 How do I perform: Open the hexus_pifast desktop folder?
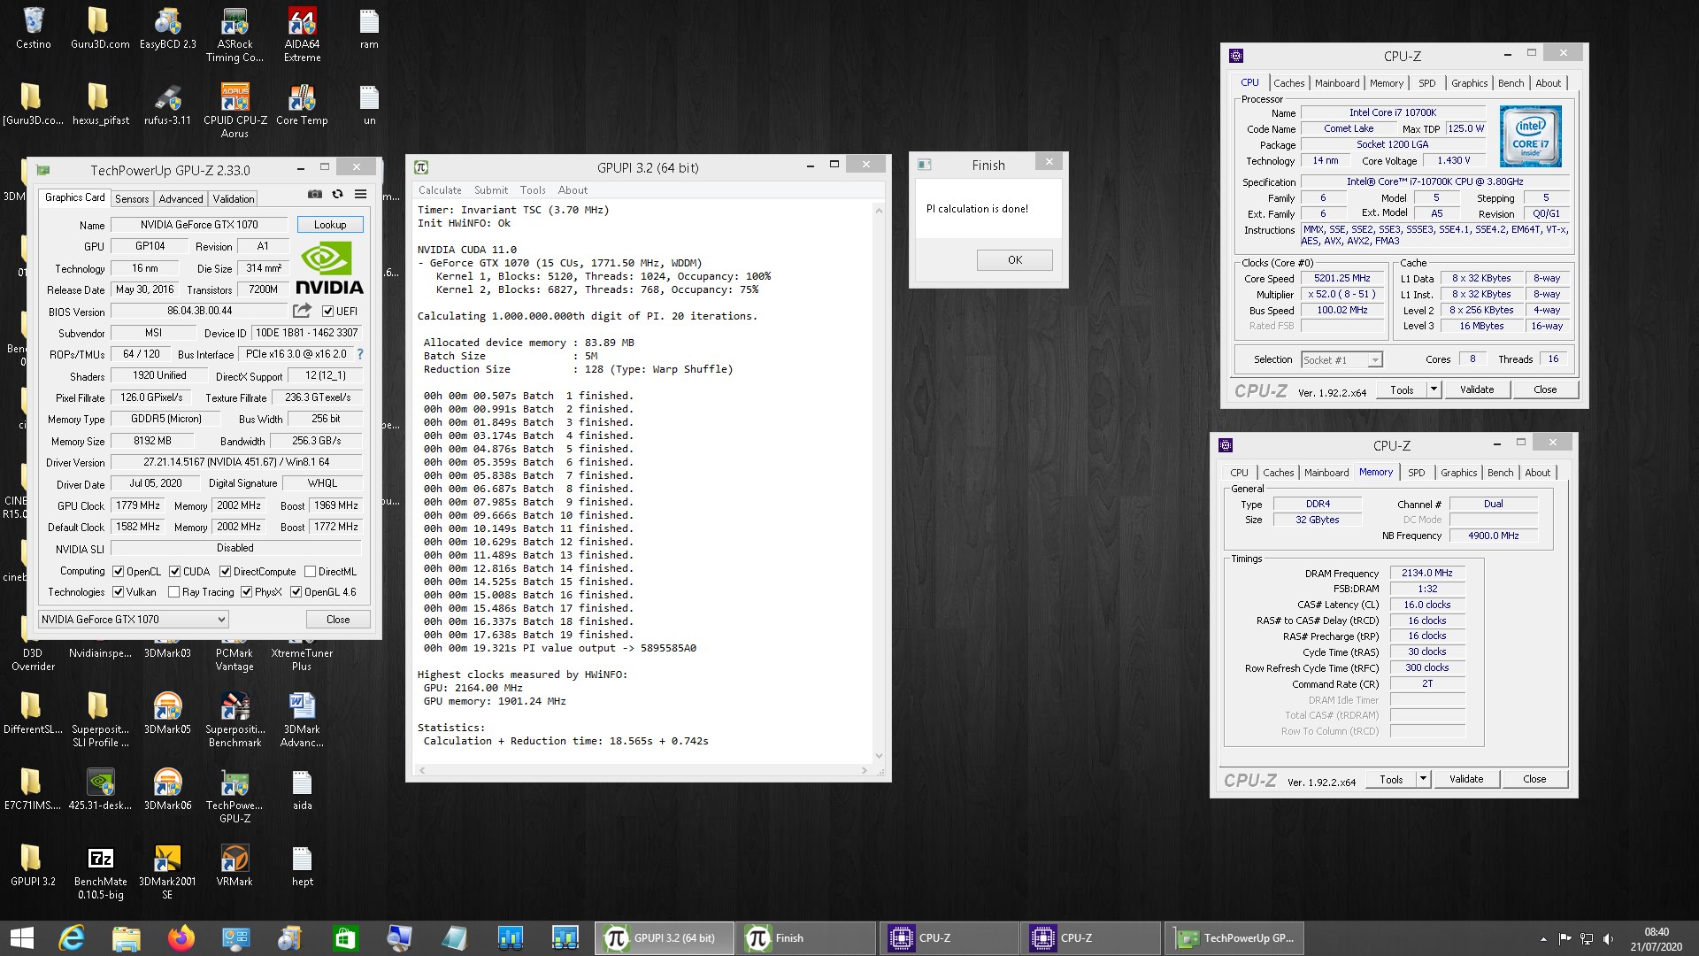click(100, 104)
